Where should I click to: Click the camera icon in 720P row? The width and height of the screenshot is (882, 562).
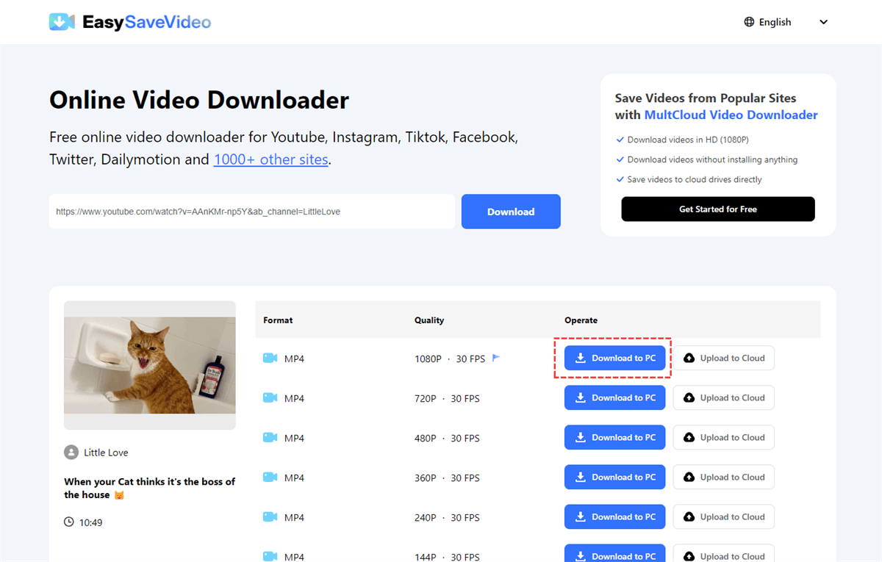pyautogui.click(x=270, y=398)
